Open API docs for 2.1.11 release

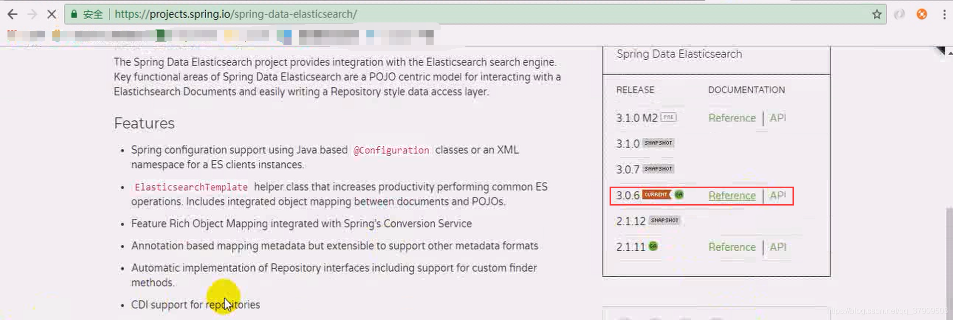(x=778, y=247)
